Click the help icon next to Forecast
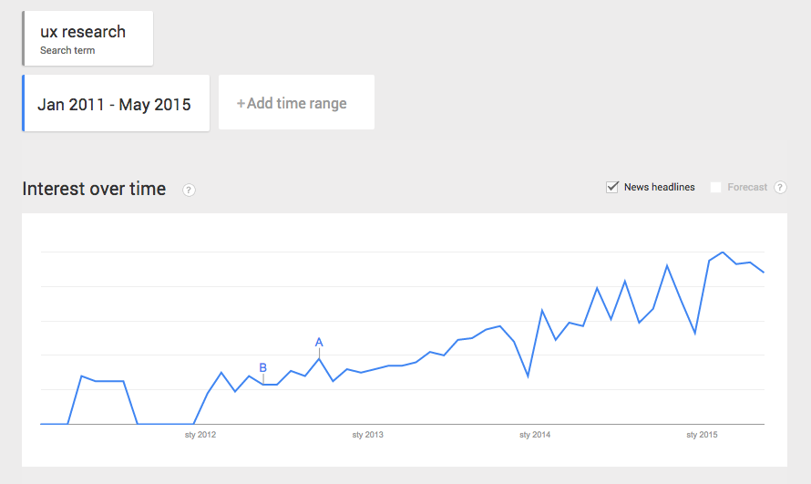Viewport: 811px width, 484px height. tap(780, 188)
